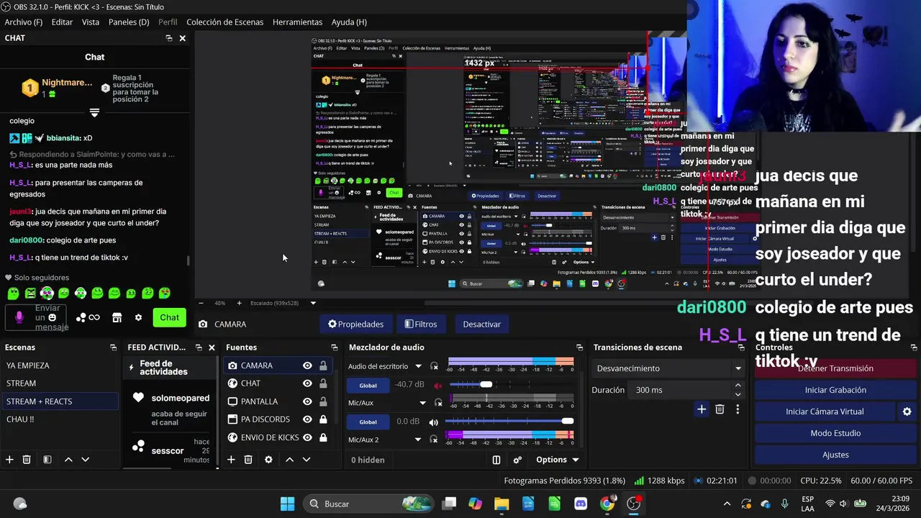
Task: Open scene filters icon in Escenas panel
Action: click(x=47, y=459)
